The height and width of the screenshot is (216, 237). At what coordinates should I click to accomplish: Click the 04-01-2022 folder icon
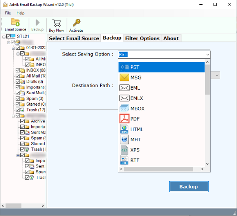coord(22,48)
